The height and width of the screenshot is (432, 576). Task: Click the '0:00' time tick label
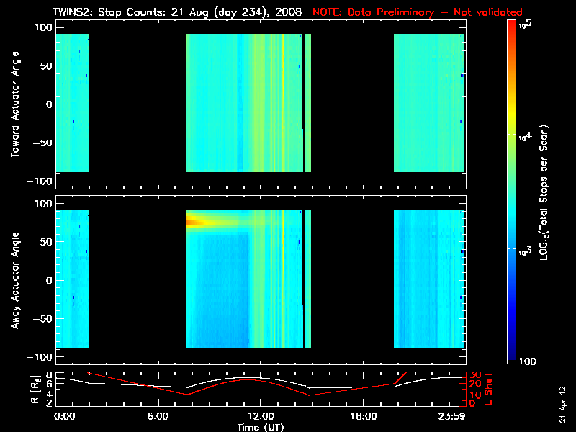pyautogui.click(x=64, y=417)
